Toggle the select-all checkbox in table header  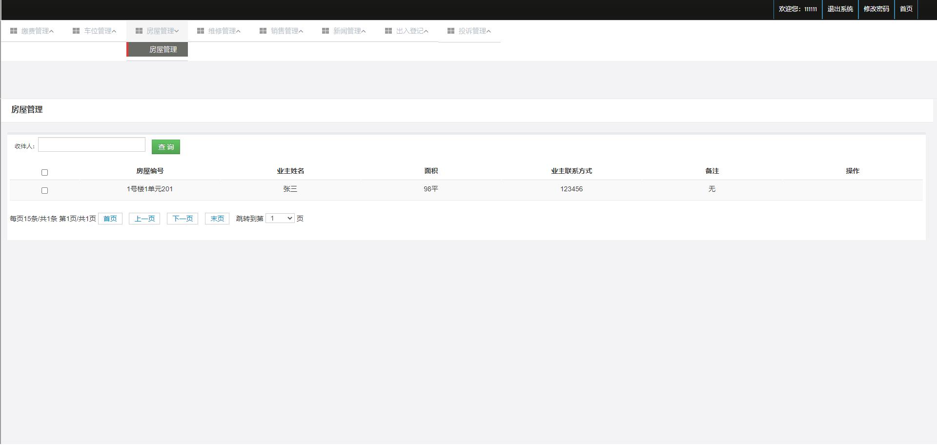click(44, 172)
